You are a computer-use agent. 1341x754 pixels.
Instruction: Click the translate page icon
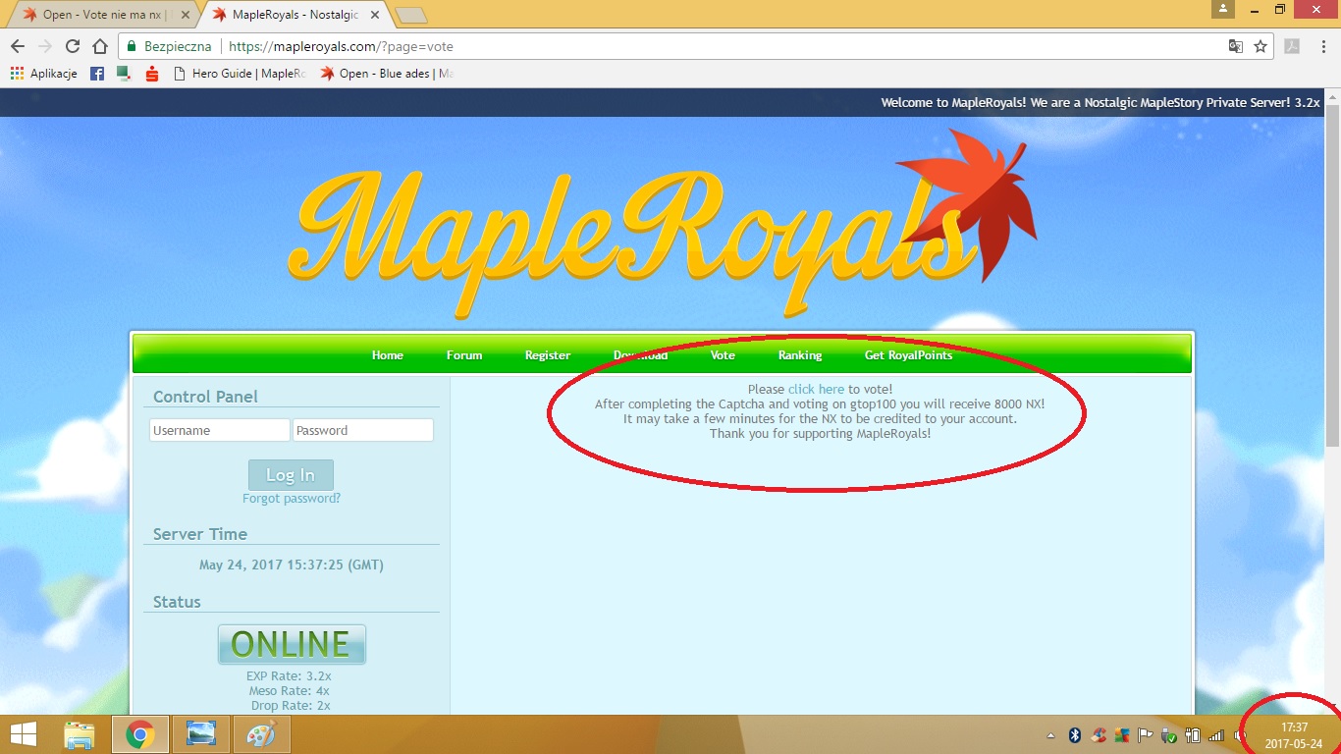click(1236, 46)
